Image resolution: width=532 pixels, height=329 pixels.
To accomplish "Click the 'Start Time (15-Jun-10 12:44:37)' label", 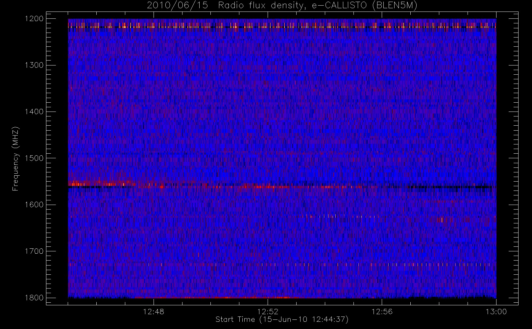I will pos(282,319).
